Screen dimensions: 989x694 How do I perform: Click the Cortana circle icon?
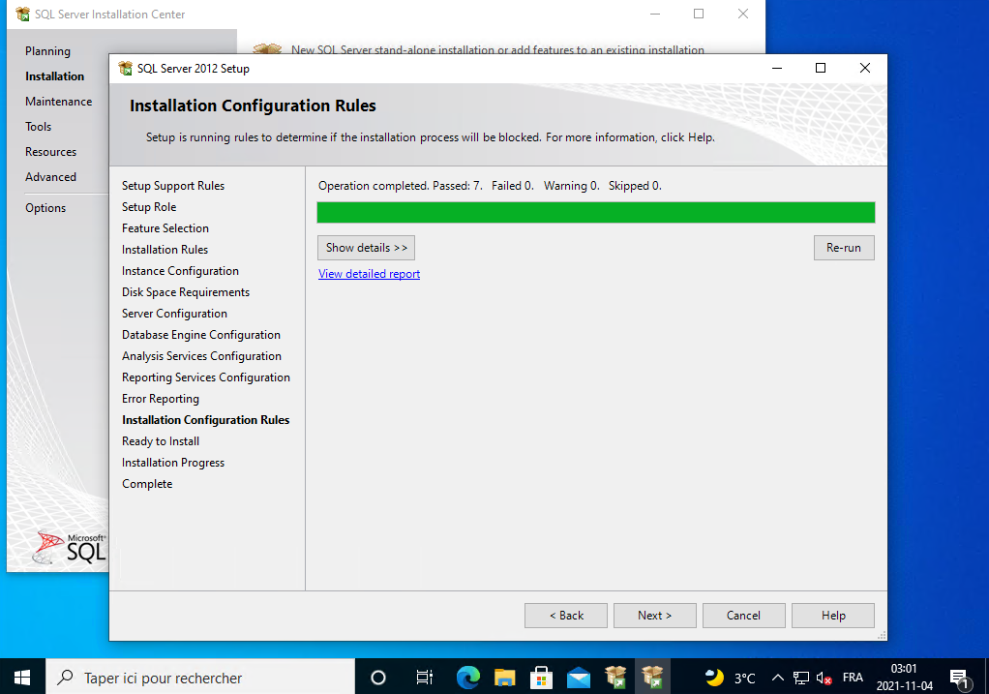[x=378, y=678]
